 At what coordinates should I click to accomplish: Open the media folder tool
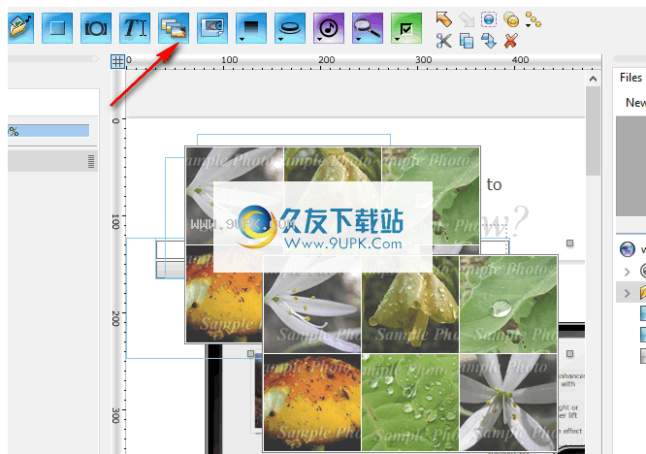[x=20, y=27]
